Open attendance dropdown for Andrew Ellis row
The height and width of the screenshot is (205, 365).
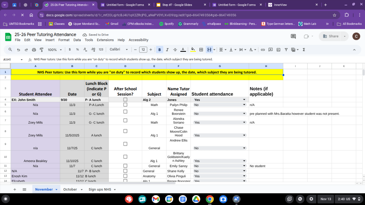(x=244, y=148)
